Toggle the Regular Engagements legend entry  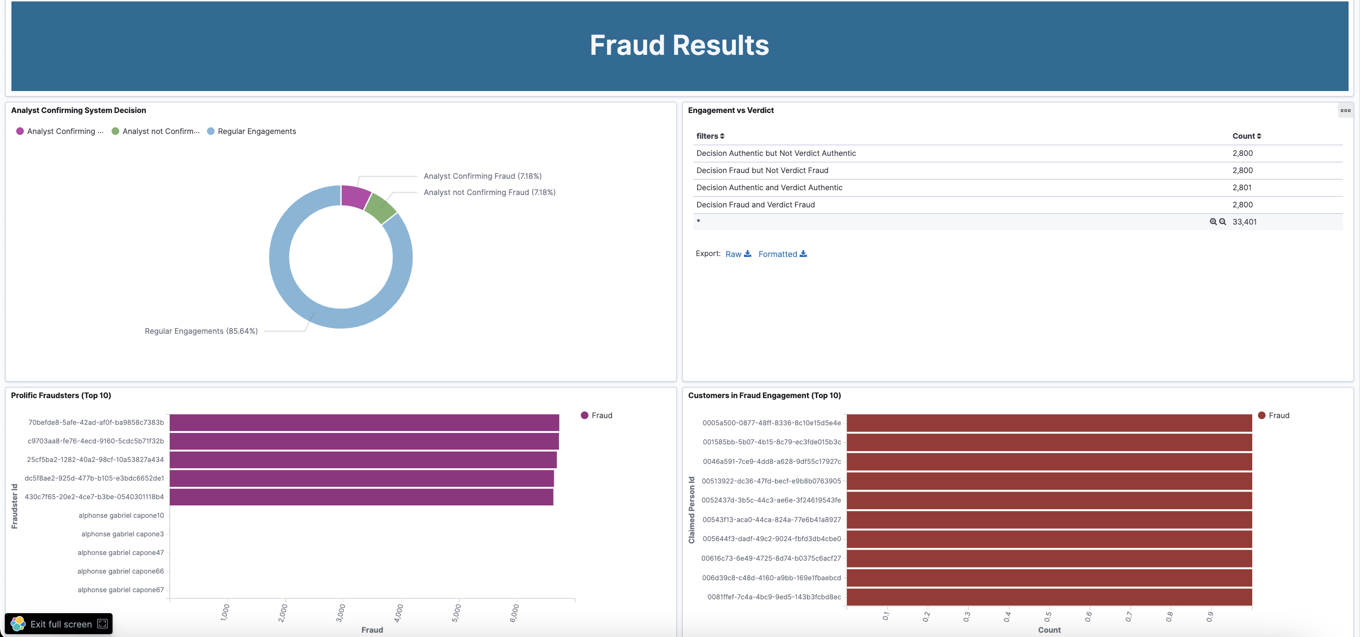click(251, 132)
